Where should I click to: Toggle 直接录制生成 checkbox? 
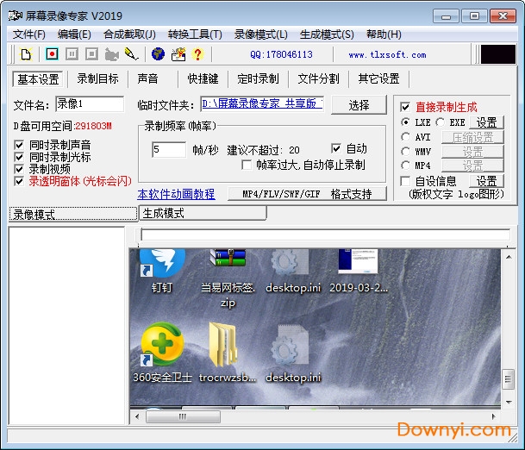pos(405,107)
